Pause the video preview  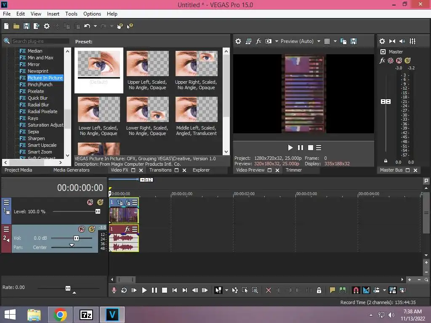point(301,148)
